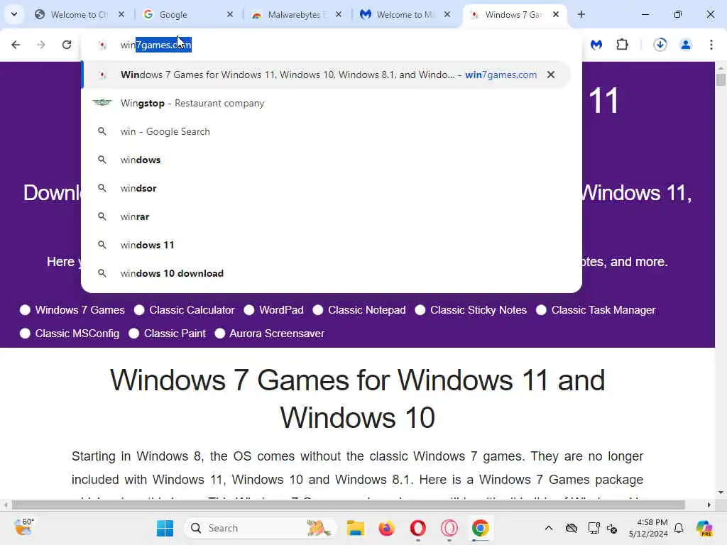This screenshot has width=727, height=545.
Task: Open the Malwarebytes extension icon
Action: 596,45
